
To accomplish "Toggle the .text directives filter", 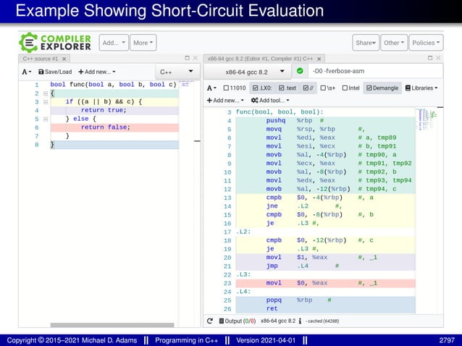I will pos(287,88).
